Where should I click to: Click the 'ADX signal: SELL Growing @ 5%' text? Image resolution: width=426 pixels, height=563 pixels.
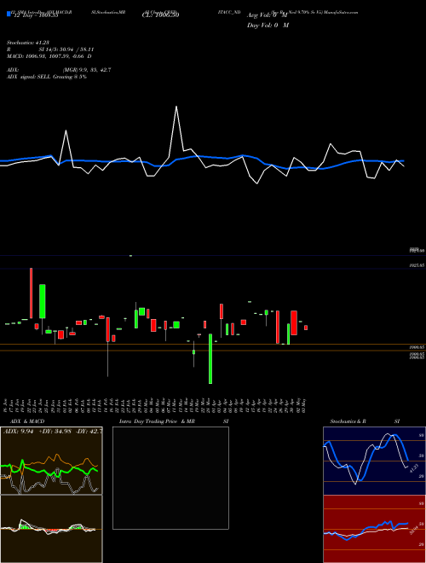(x=47, y=77)
